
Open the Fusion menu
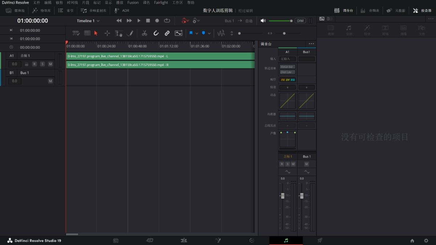133,3
